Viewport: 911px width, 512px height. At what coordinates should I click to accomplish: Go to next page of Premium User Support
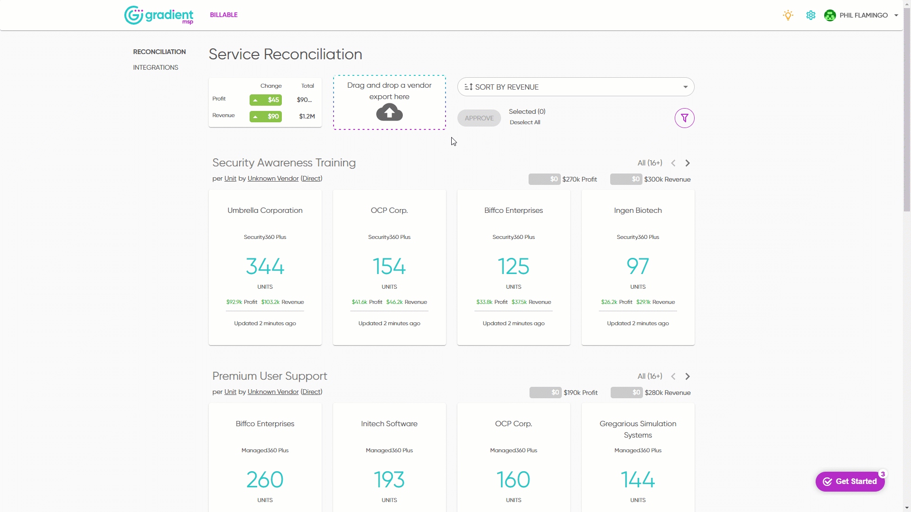[x=688, y=376]
